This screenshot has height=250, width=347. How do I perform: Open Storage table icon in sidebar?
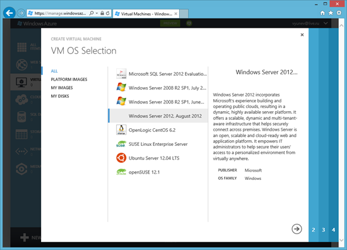point(21,134)
